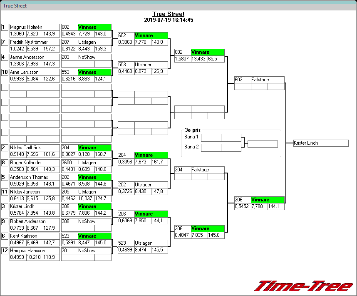Click the 2019-07-19 16:14:45 timestamp
This screenshot has height=296, width=357.
coord(168,20)
